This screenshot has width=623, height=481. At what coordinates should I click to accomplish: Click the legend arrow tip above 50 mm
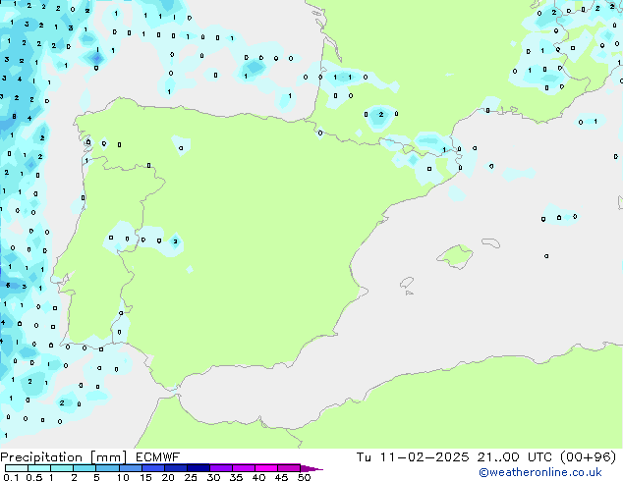coord(311,468)
